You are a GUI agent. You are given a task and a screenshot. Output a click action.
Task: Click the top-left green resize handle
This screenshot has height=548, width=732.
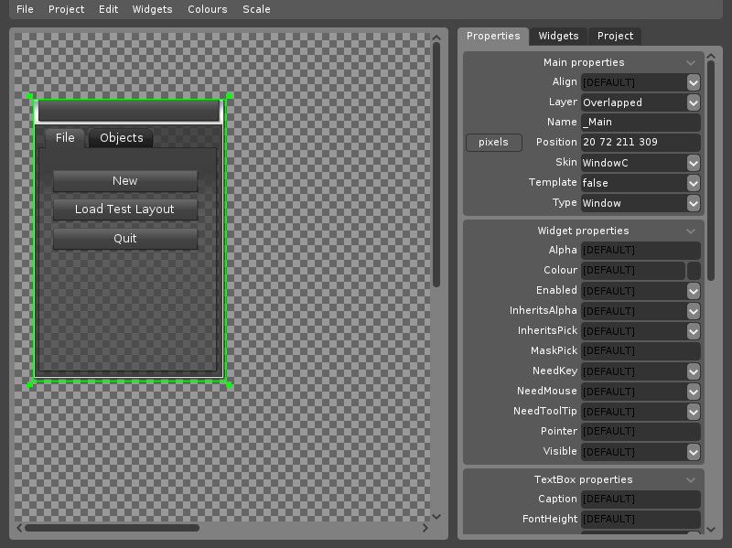[30, 96]
